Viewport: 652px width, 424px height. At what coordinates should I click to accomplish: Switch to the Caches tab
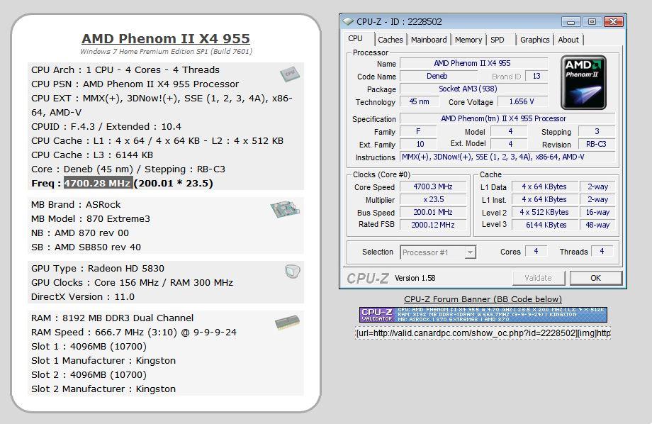pyautogui.click(x=390, y=40)
